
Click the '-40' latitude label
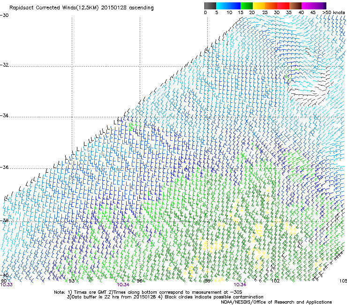click(x=4, y=275)
